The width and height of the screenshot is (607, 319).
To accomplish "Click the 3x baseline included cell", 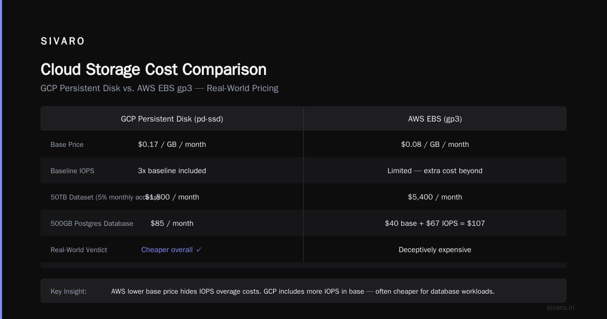I will pyautogui.click(x=172, y=171).
